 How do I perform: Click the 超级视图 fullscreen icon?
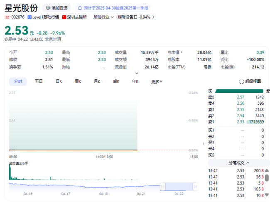[x=241, y=81]
